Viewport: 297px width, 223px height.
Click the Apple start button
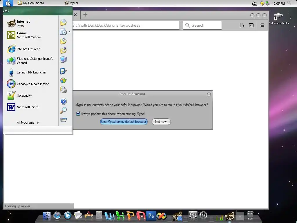click(8, 3)
